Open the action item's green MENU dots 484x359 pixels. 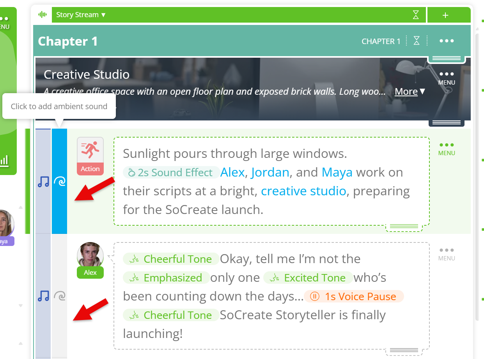(446, 148)
